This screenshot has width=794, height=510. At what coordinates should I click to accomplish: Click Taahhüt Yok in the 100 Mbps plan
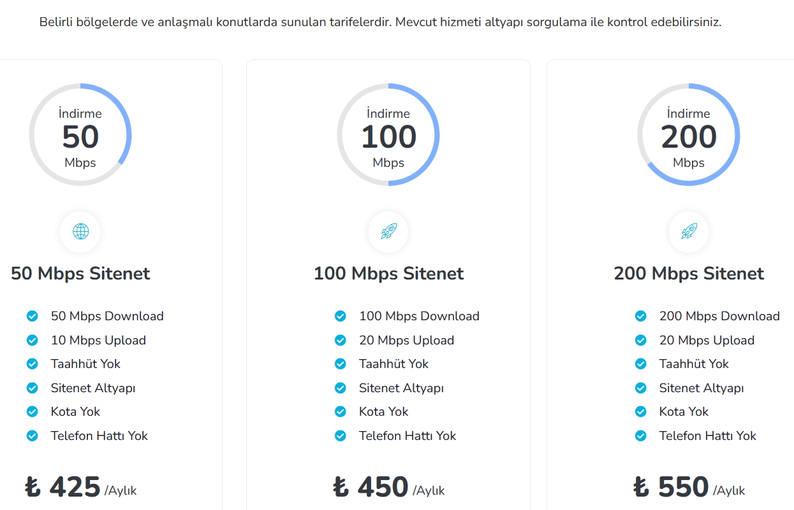tap(393, 364)
